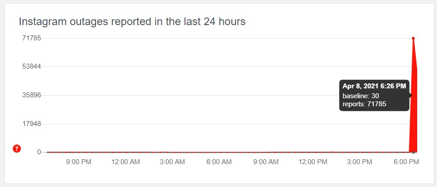Click the 35896 y-axis label
This screenshot has height=187, width=437.
[x=32, y=95]
